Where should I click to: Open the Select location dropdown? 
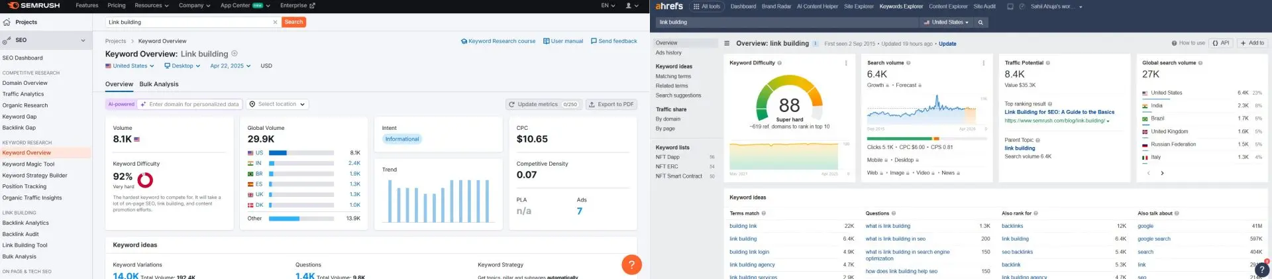pyautogui.click(x=278, y=105)
